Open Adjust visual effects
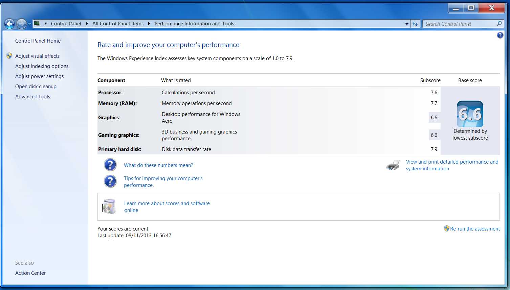Image resolution: width=510 pixels, height=290 pixels. 37,56
